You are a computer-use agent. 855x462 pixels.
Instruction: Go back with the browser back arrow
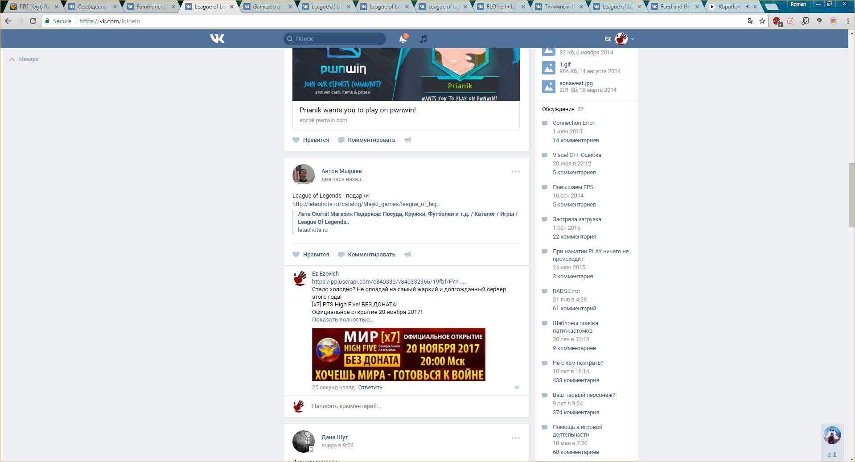click(8, 21)
